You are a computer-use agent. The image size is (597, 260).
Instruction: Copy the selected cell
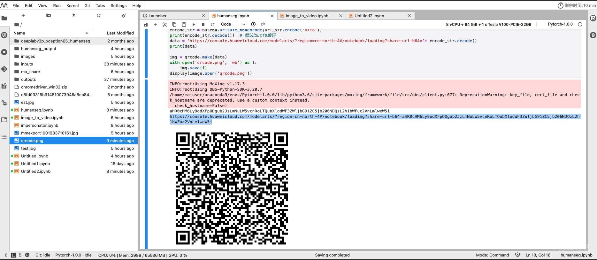174,24
